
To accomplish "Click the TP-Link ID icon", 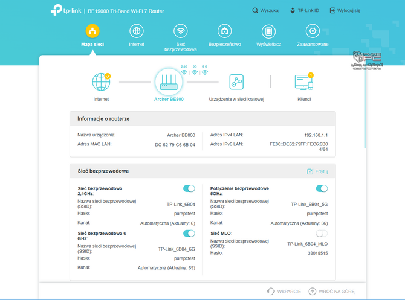I will pos(293,11).
